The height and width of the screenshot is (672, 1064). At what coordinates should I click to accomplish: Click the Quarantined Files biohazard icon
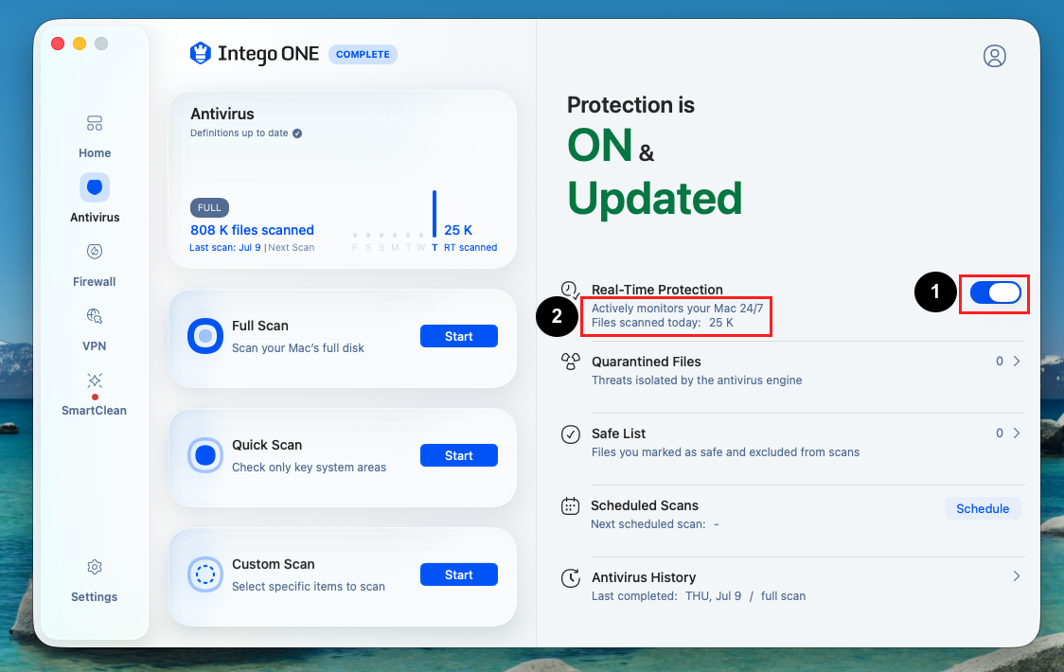(571, 362)
